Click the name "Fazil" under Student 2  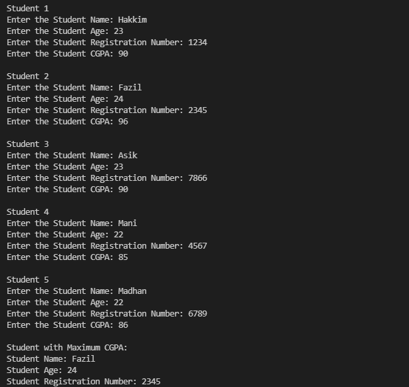(x=130, y=88)
